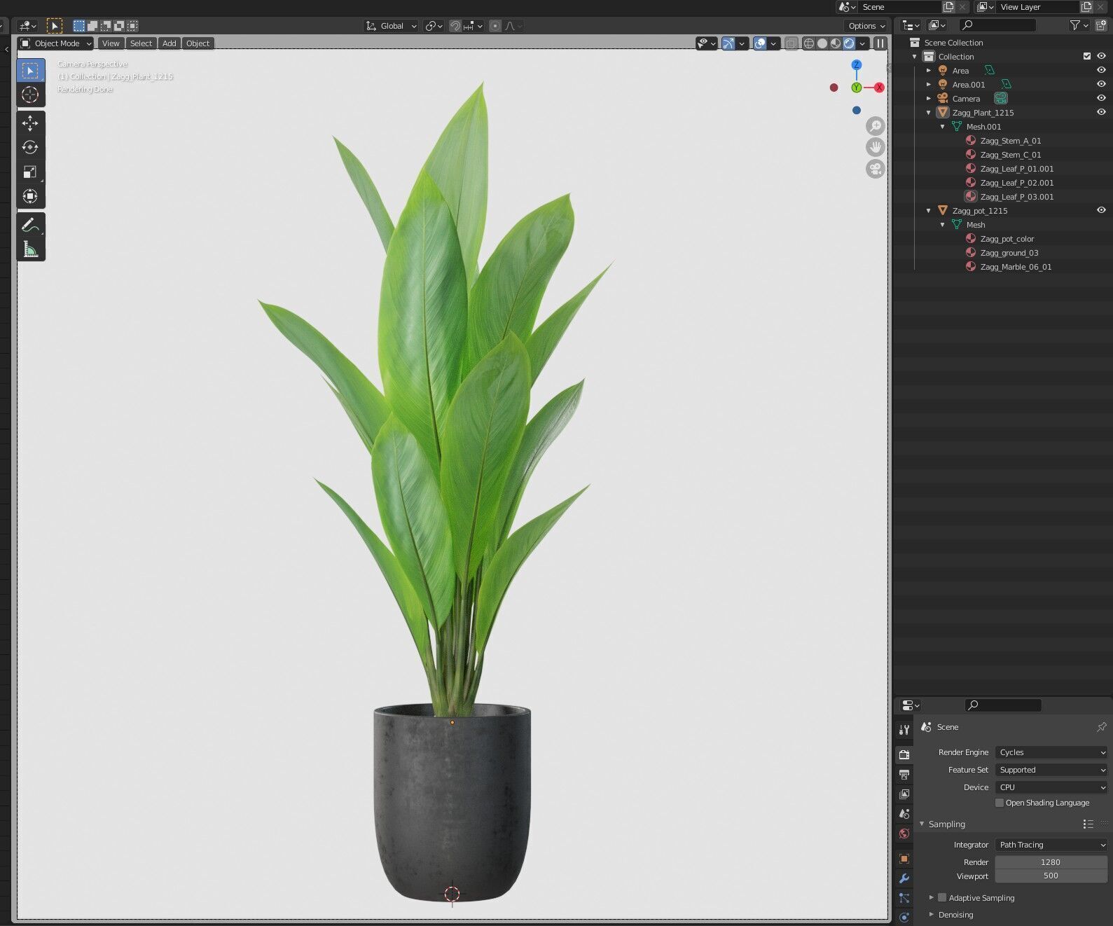The image size is (1113, 926).
Task: Open the Modifiers properties tab
Action: (x=904, y=878)
